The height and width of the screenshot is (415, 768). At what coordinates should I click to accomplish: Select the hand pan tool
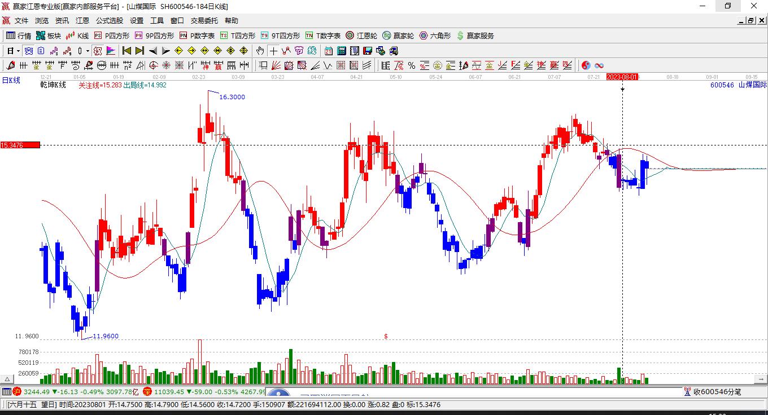(260, 51)
